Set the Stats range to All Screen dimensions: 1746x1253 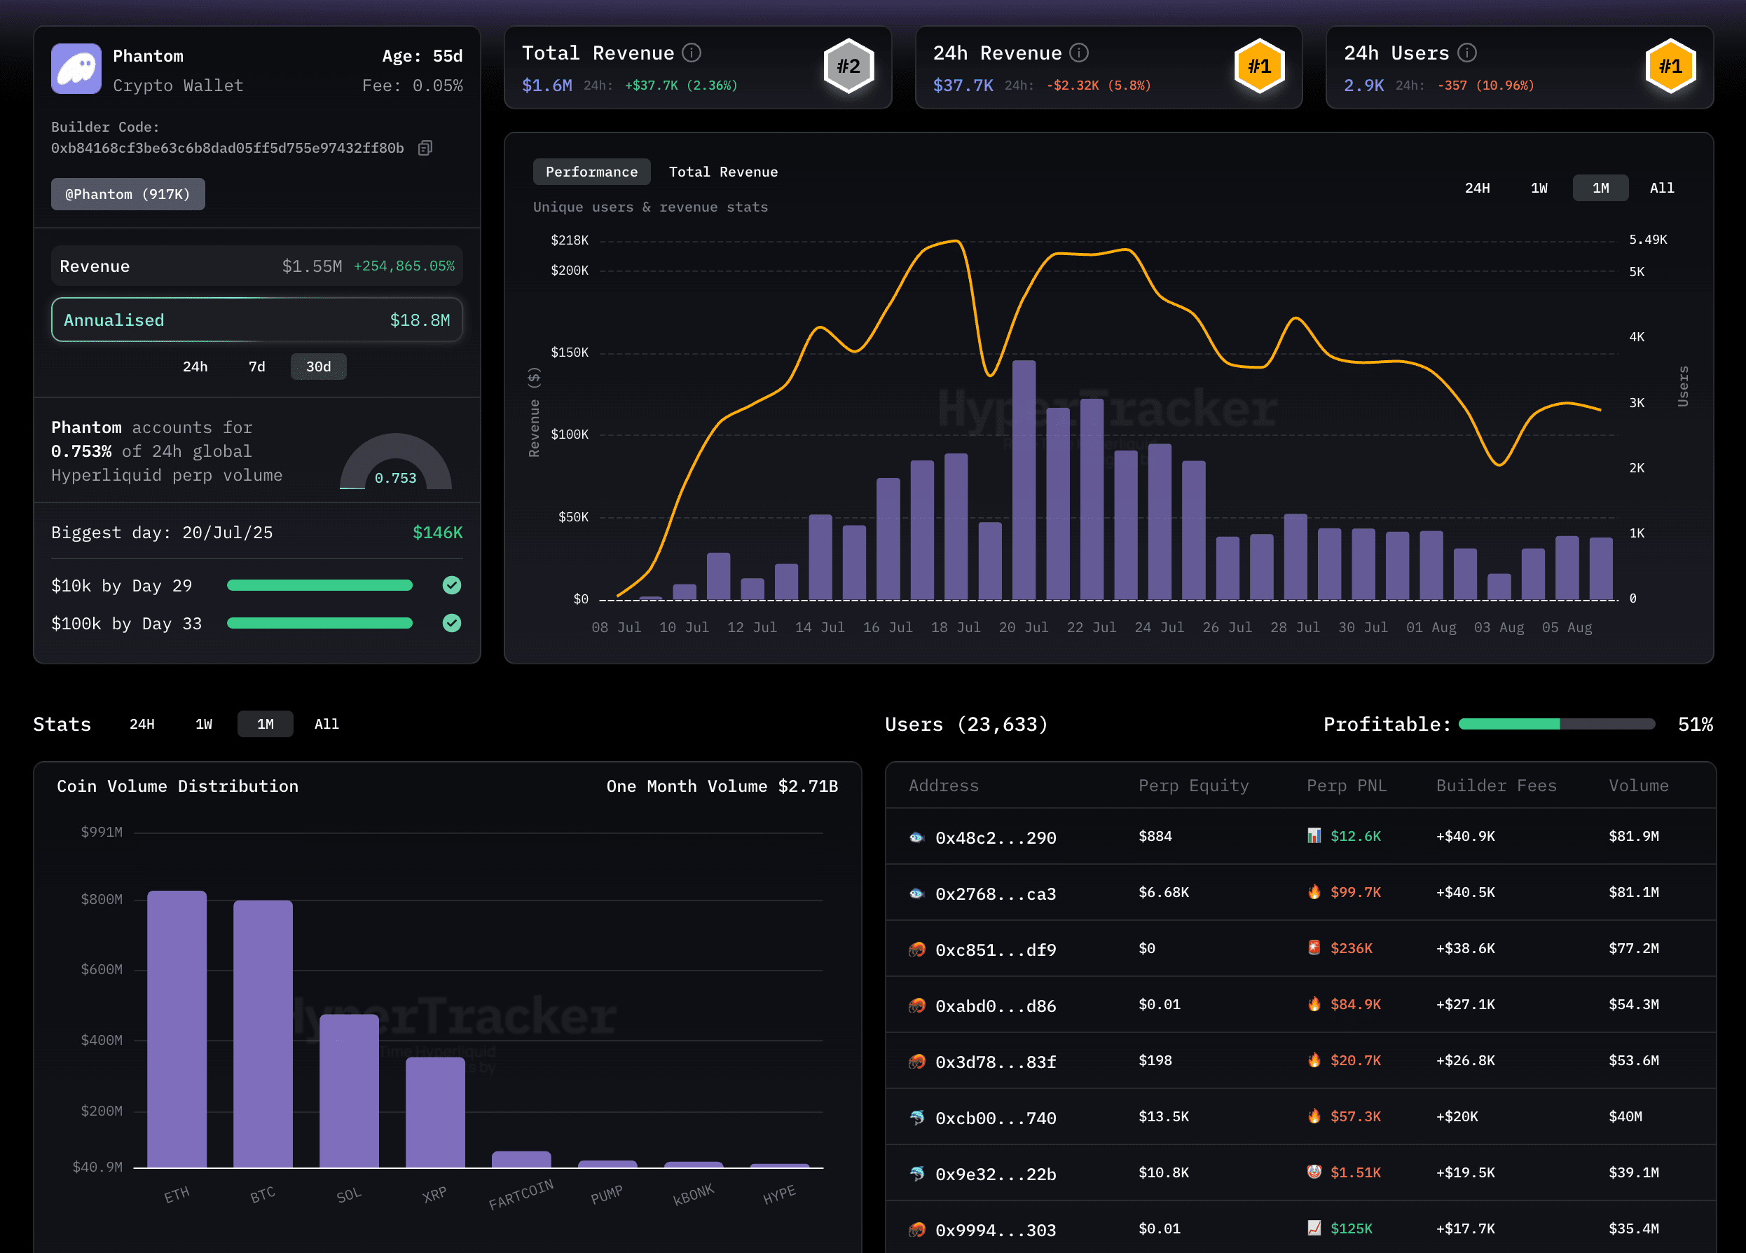click(326, 724)
